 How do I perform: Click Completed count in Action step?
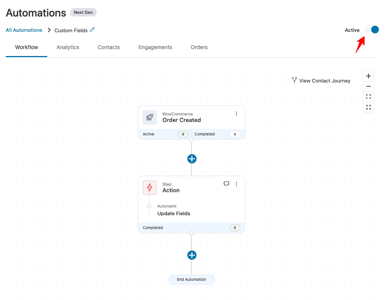(x=235, y=228)
